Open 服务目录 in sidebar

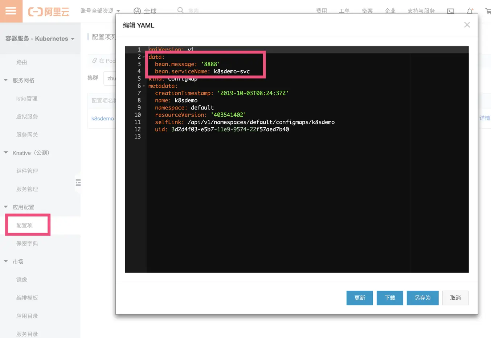[27, 334]
